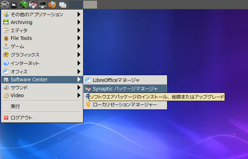Screen dimensions: 248x159
Task: Open the グラフィックス menu label
Action: [x=25, y=55]
